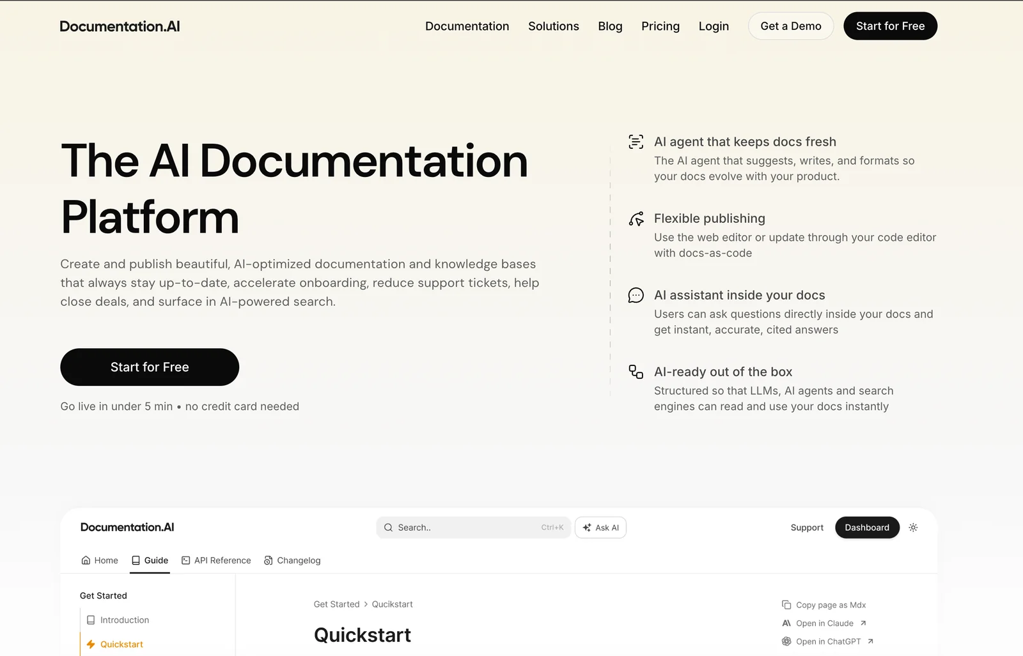Viewport: 1023px width, 656px height.
Task: Open this page in ChatGPT
Action: coord(827,641)
